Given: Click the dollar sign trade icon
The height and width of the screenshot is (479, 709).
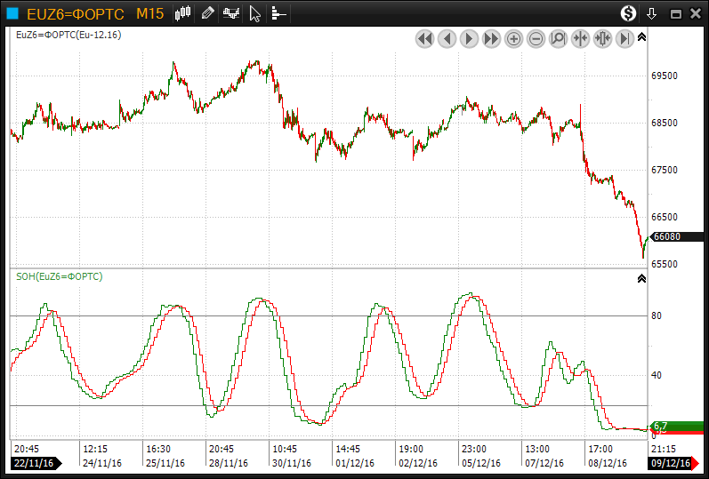Looking at the screenshot, I should pos(629,13).
